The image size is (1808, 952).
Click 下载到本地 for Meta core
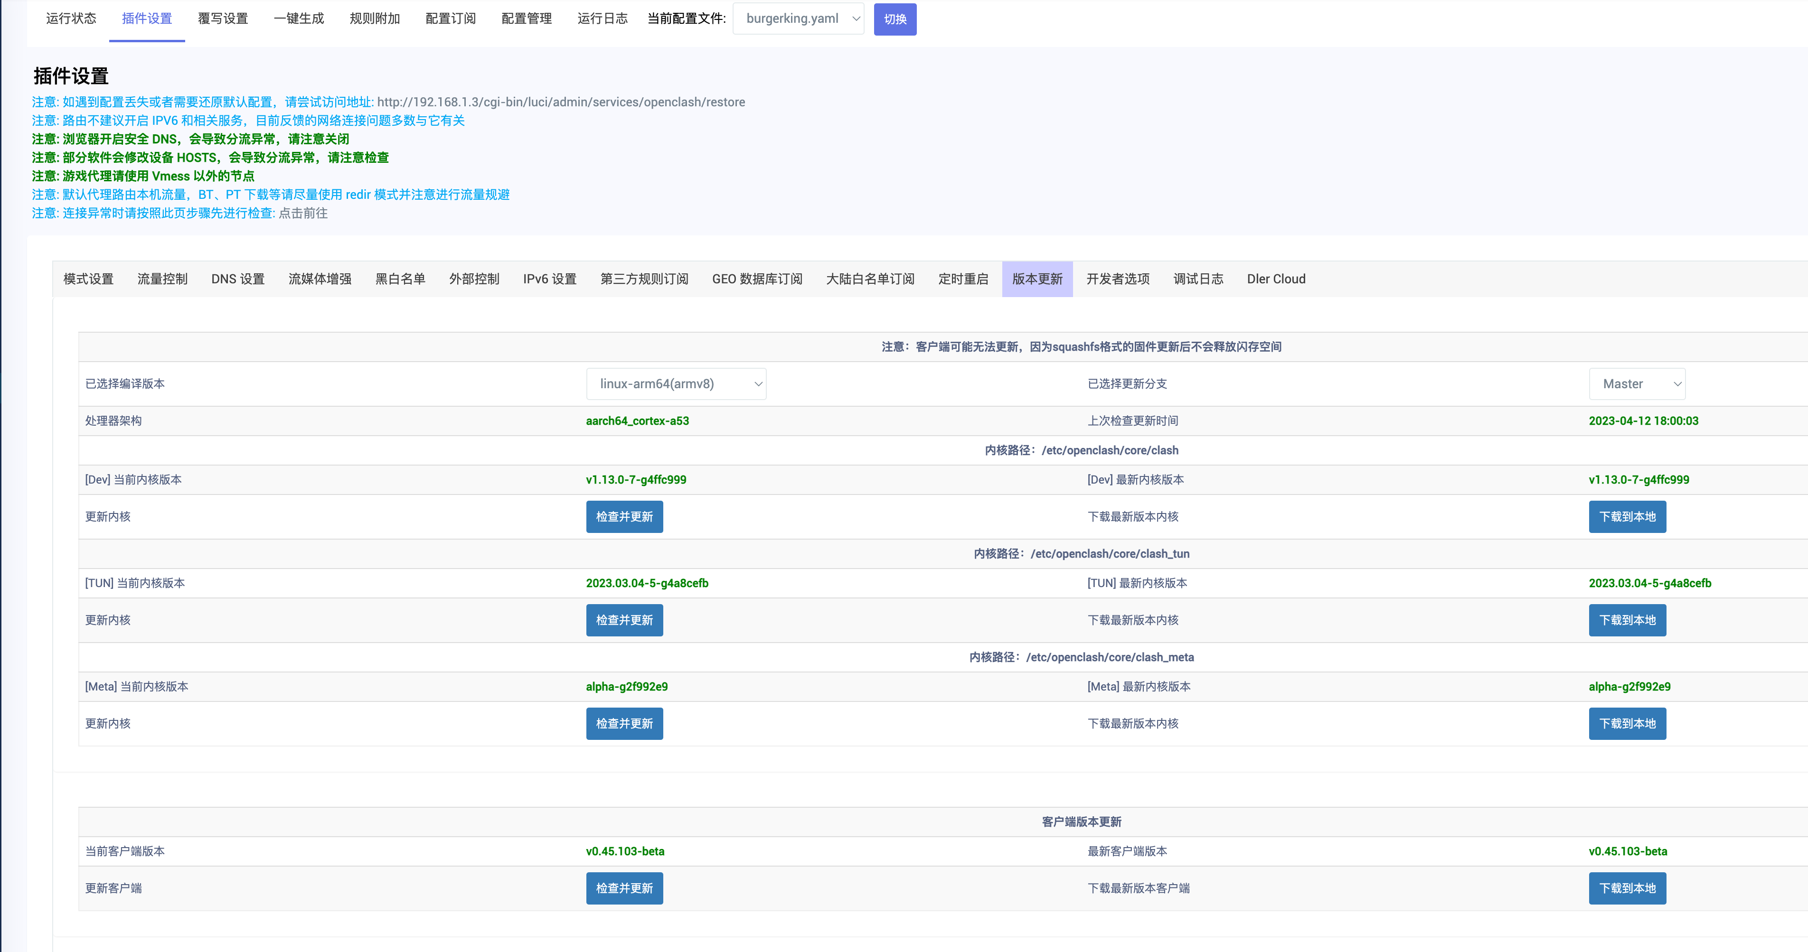(x=1626, y=723)
